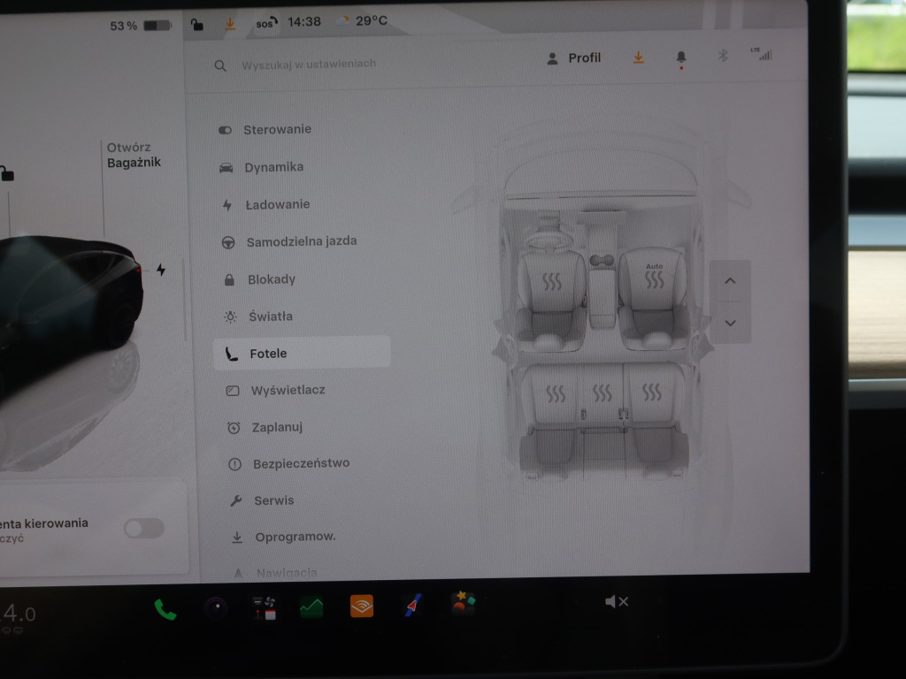Open the Phone app
The height and width of the screenshot is (679, 906).
[165, 610]
